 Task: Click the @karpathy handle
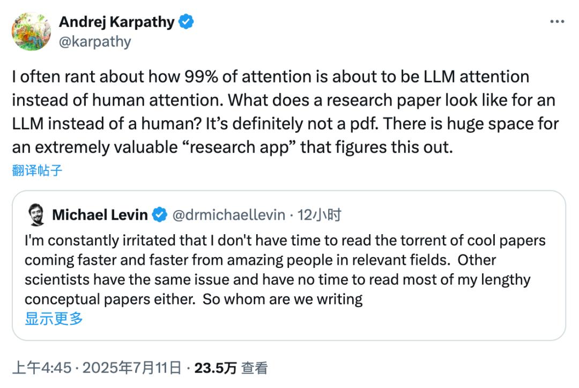click(94, 41)
